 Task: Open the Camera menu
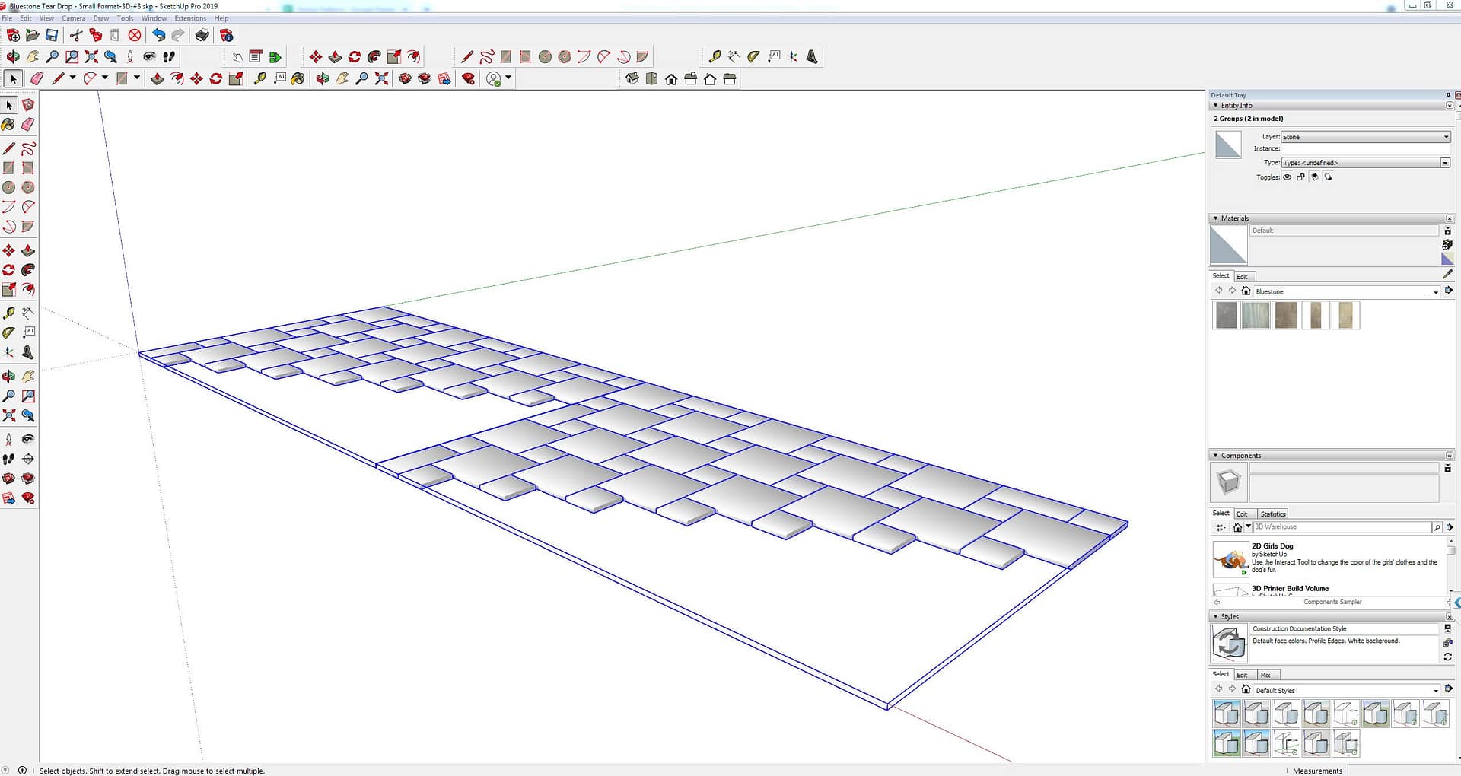pos(73,18)
